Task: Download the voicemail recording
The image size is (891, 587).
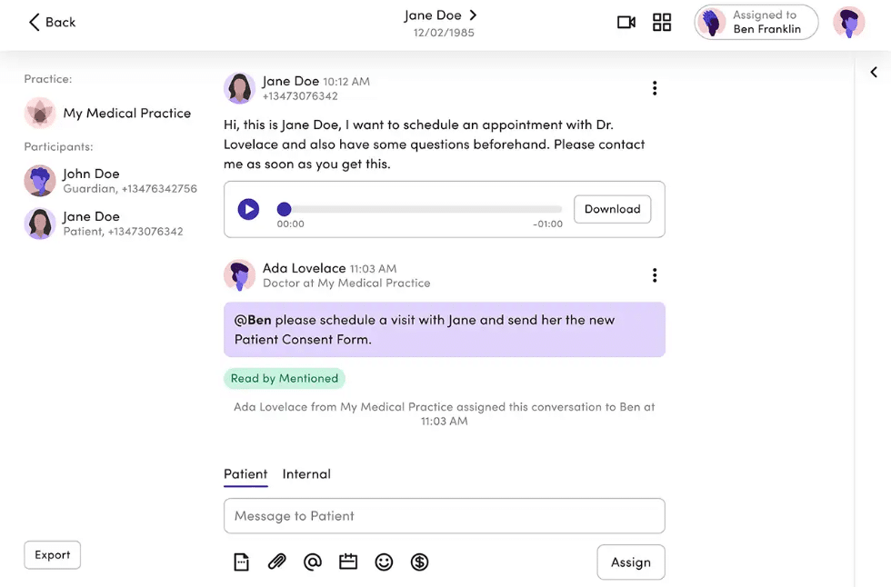Action: (612, 209)
